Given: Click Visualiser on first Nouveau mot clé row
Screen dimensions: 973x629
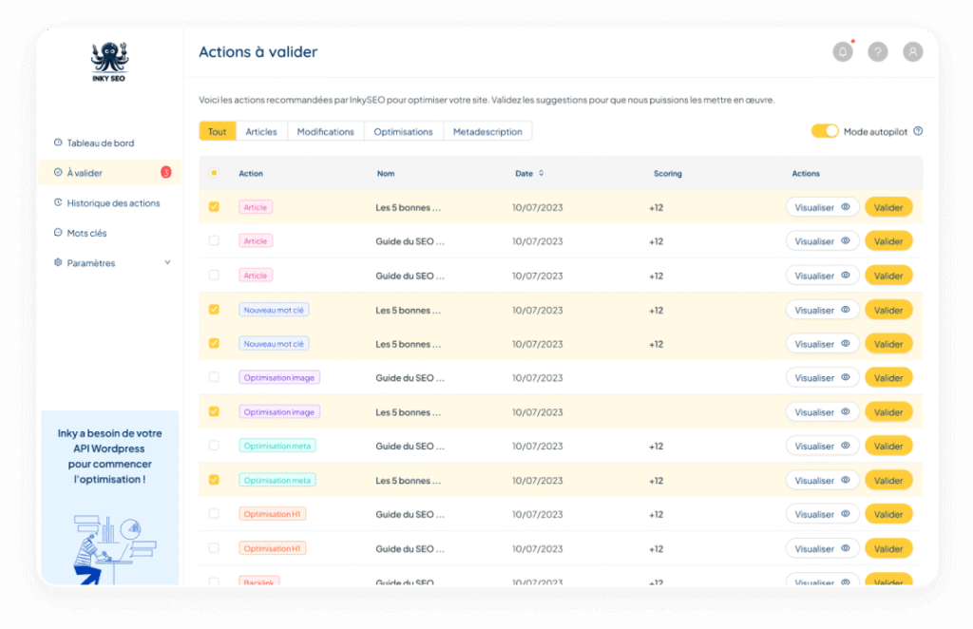Looking at the screenshot, I should (x=822, y=310).
